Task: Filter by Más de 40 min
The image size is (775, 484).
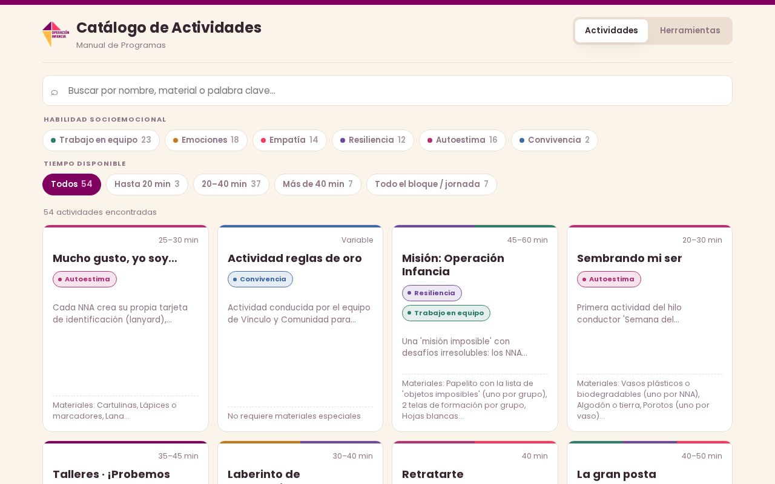Action: (318, 185)
